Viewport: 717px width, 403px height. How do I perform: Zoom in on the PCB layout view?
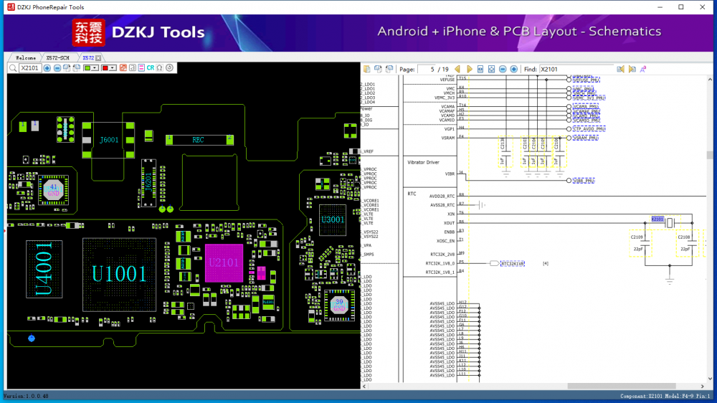click(x=47, y=68)
